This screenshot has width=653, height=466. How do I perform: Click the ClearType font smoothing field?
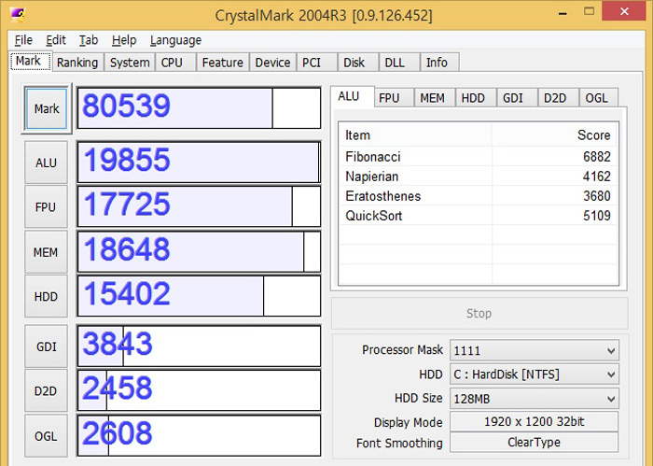point(535,442)
